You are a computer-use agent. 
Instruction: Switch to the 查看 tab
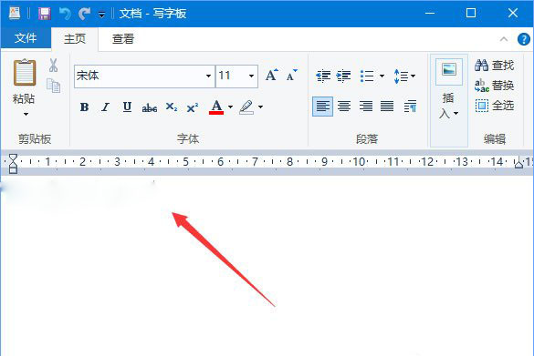pos(123,39)
